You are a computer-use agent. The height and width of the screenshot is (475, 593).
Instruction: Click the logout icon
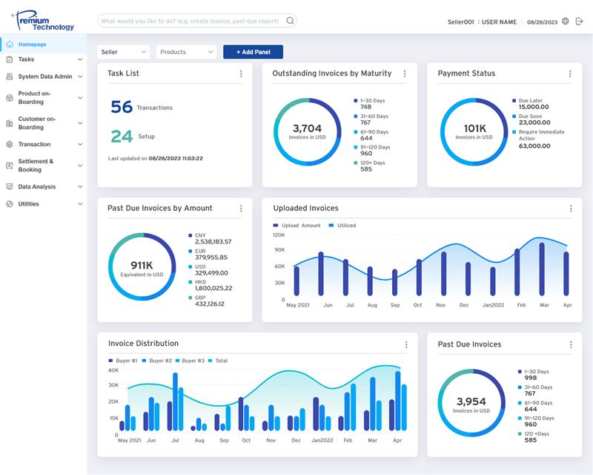pyautogui.click(x=580, y=22)
